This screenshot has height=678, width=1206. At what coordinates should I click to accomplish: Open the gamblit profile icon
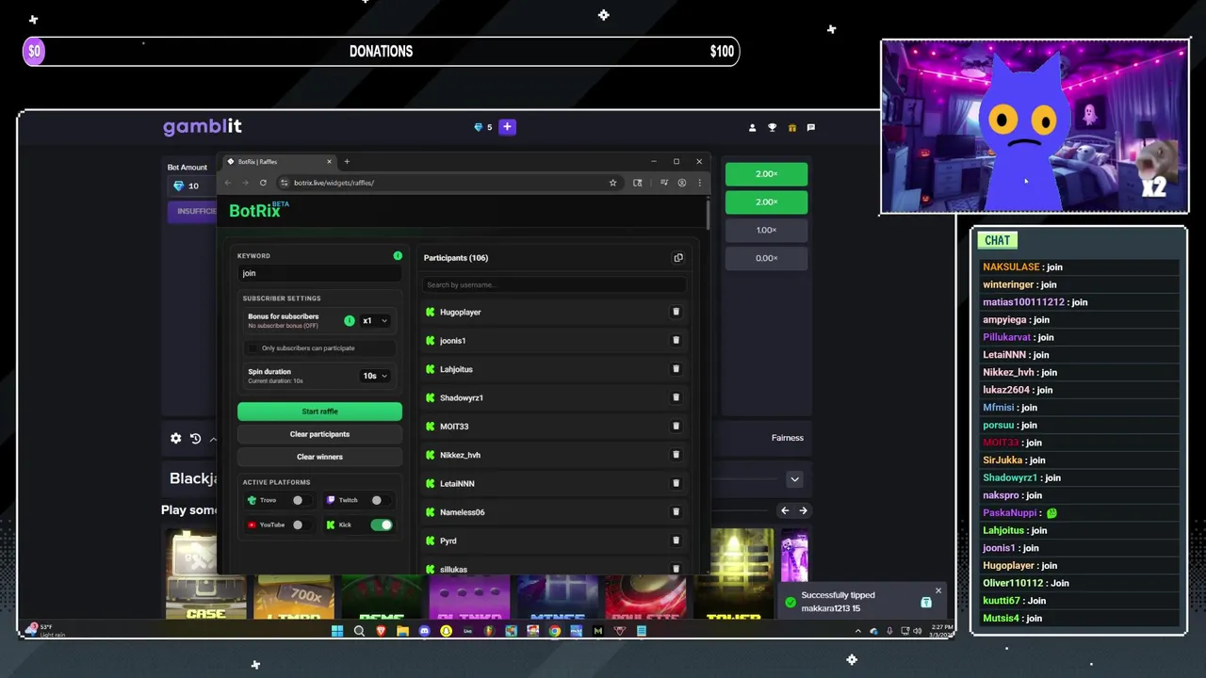point(752,127)
